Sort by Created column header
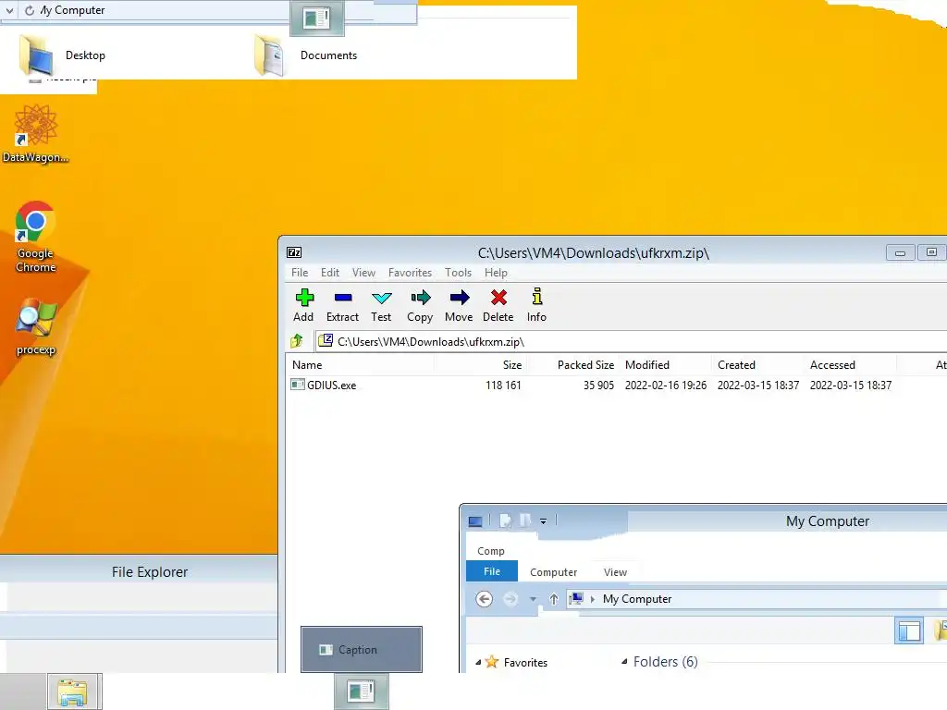Image resolution: width=947 pixels, height=710 pixels. tap(758, 364)
